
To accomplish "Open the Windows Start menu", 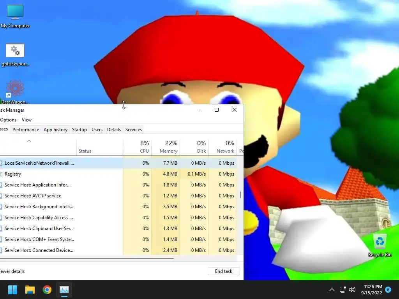I will [x=12, y=290].
